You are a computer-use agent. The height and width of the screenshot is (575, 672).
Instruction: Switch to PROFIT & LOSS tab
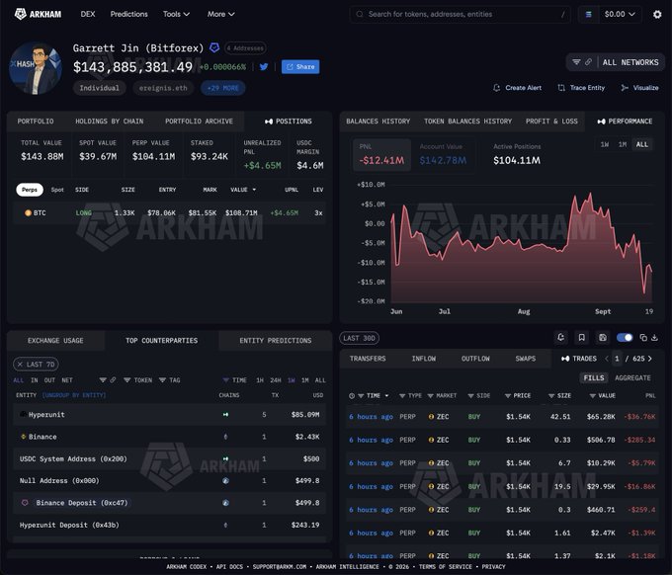[551, 122]
